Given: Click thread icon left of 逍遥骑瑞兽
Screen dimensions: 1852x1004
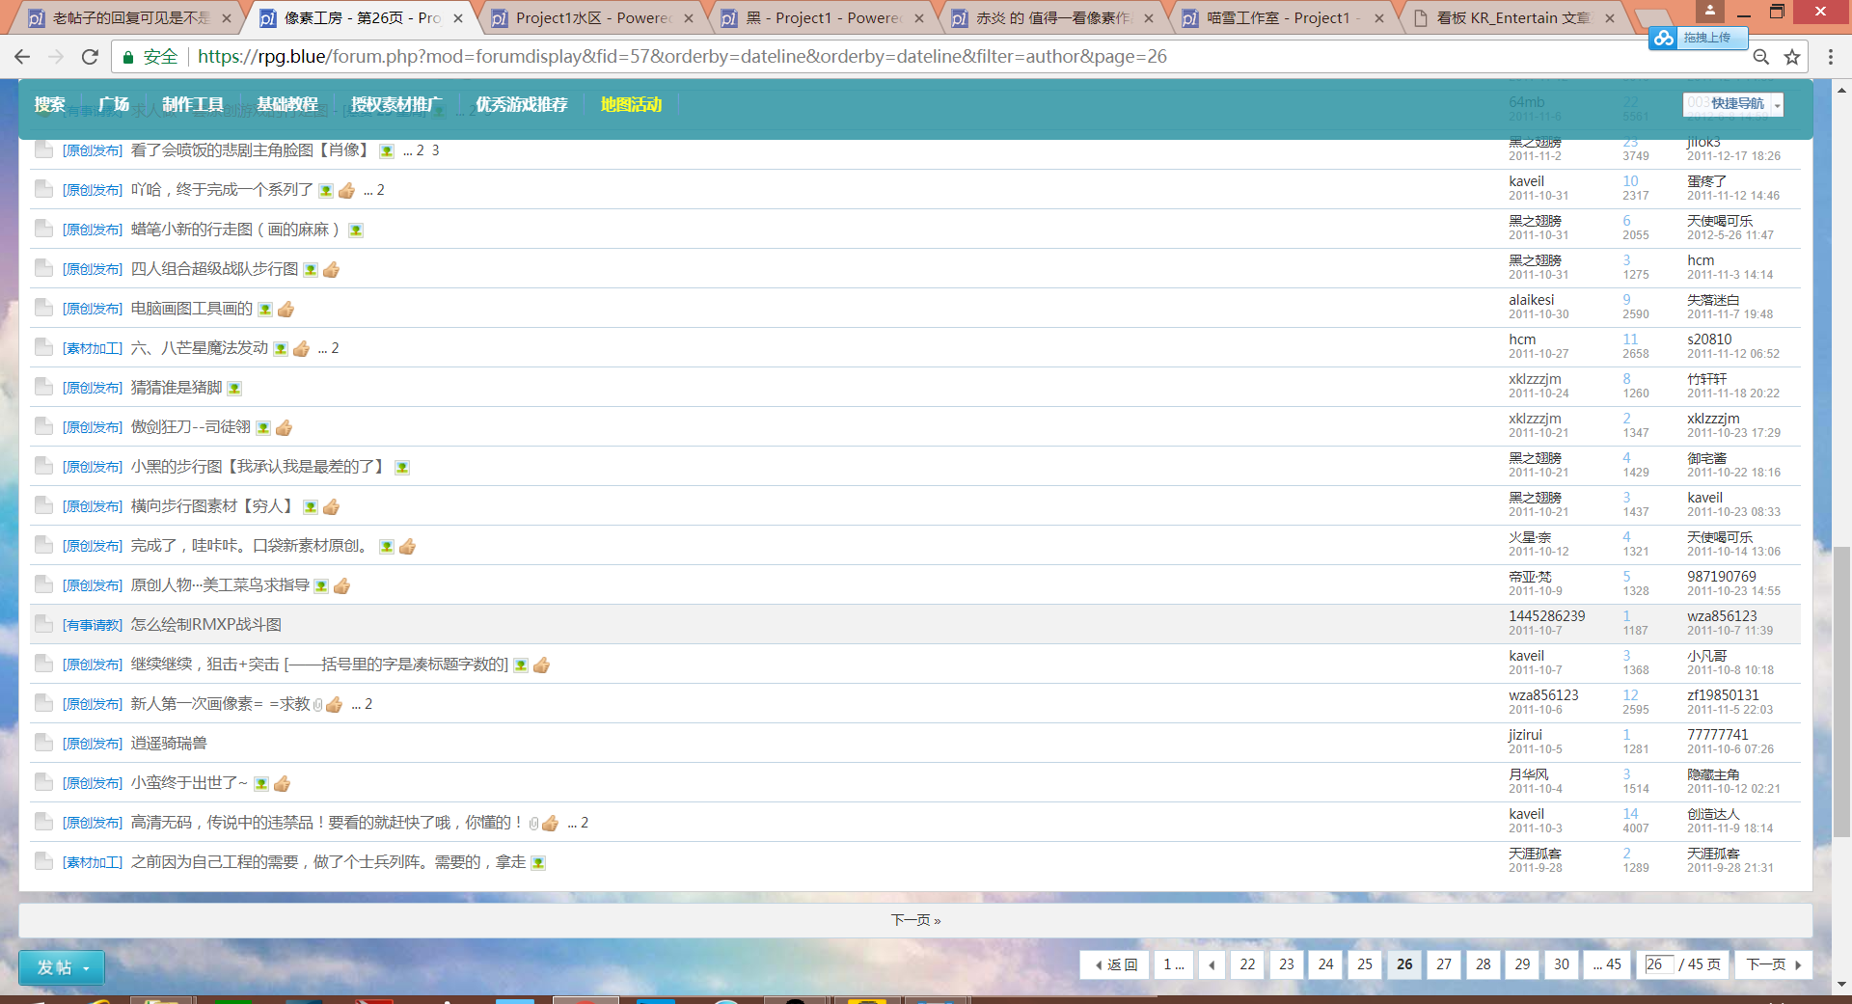Looking at the screenshot, I should [x=43, y=743].
